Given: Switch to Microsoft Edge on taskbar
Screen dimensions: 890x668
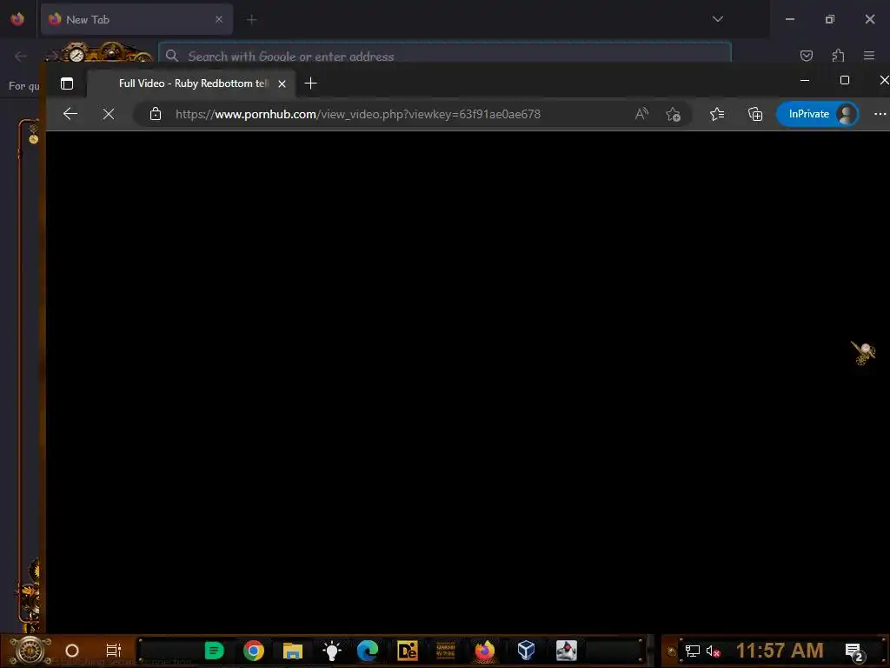Looking at the screenshot, I should click(x=368, y=651).
